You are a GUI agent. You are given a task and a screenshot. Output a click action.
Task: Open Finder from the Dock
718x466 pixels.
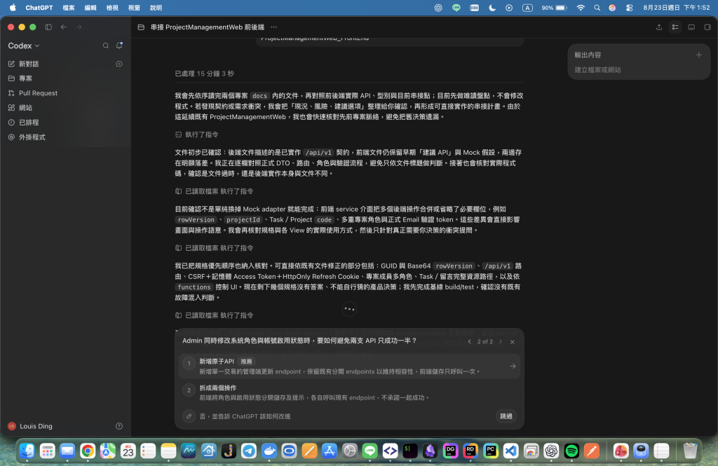(27, 451)
